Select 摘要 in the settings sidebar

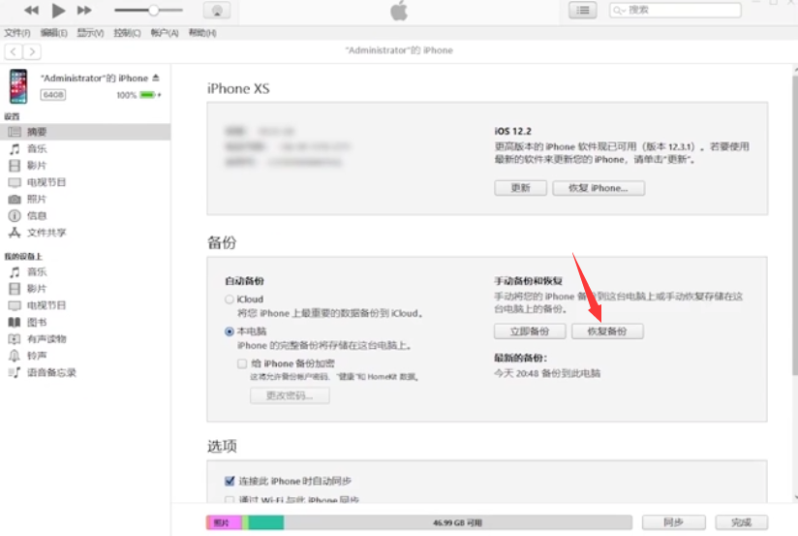pyautogui.click(x=85, y=132)
